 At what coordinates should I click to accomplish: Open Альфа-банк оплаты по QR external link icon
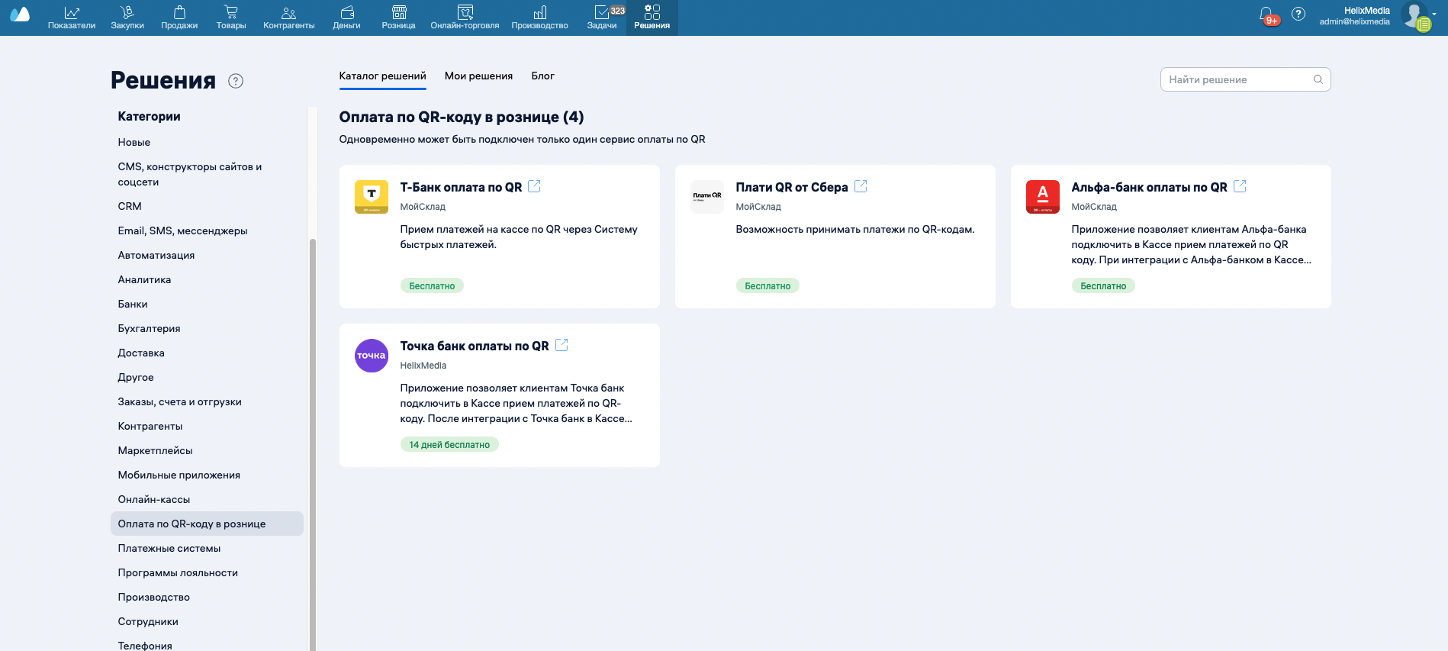pyautogui.click(x=1240, y=186)
